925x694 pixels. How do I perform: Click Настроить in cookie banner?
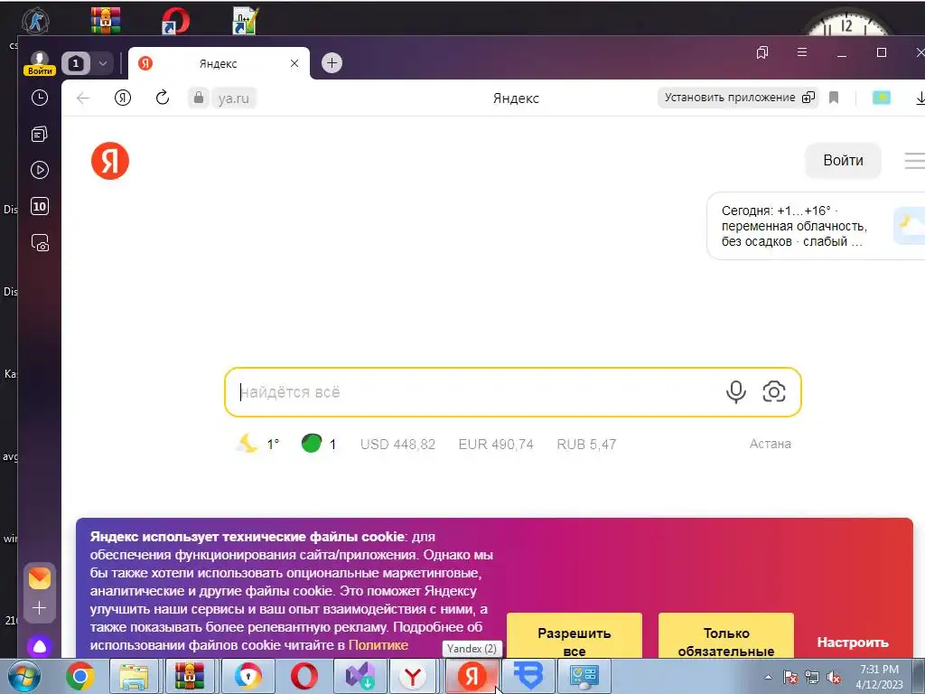853,642
